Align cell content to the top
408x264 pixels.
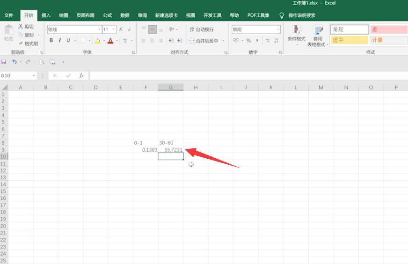point(144,29)
